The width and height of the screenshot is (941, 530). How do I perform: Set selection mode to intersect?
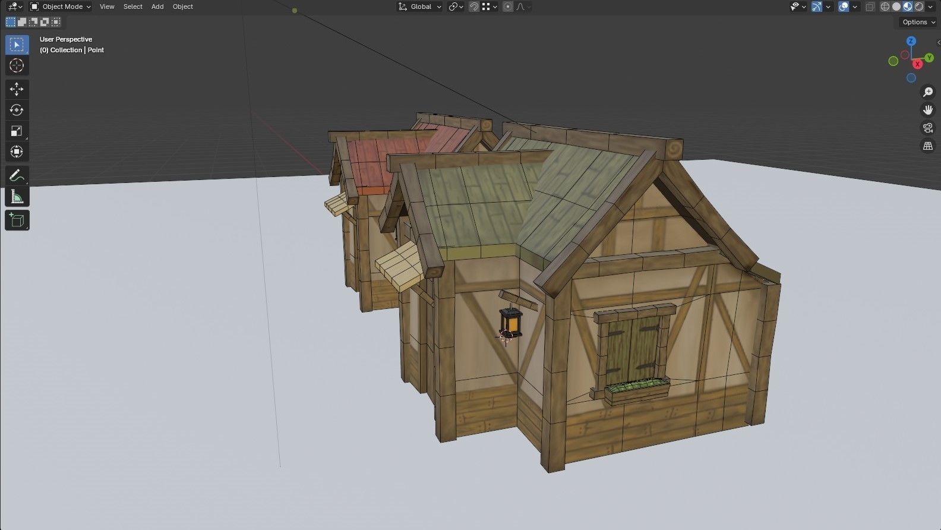coord(56,22)
